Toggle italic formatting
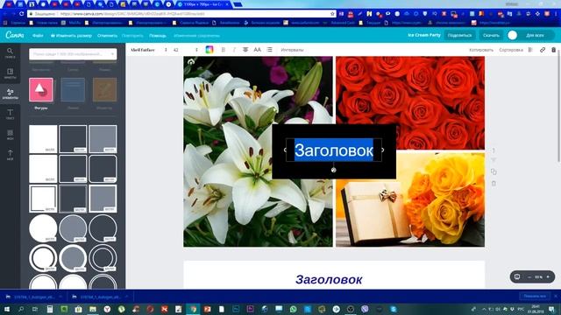Screen dimensions: 561x315 234,50
